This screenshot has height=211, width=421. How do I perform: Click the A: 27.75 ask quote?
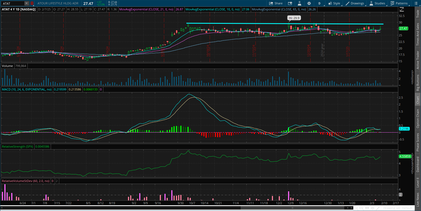click(x=113, y=5)
